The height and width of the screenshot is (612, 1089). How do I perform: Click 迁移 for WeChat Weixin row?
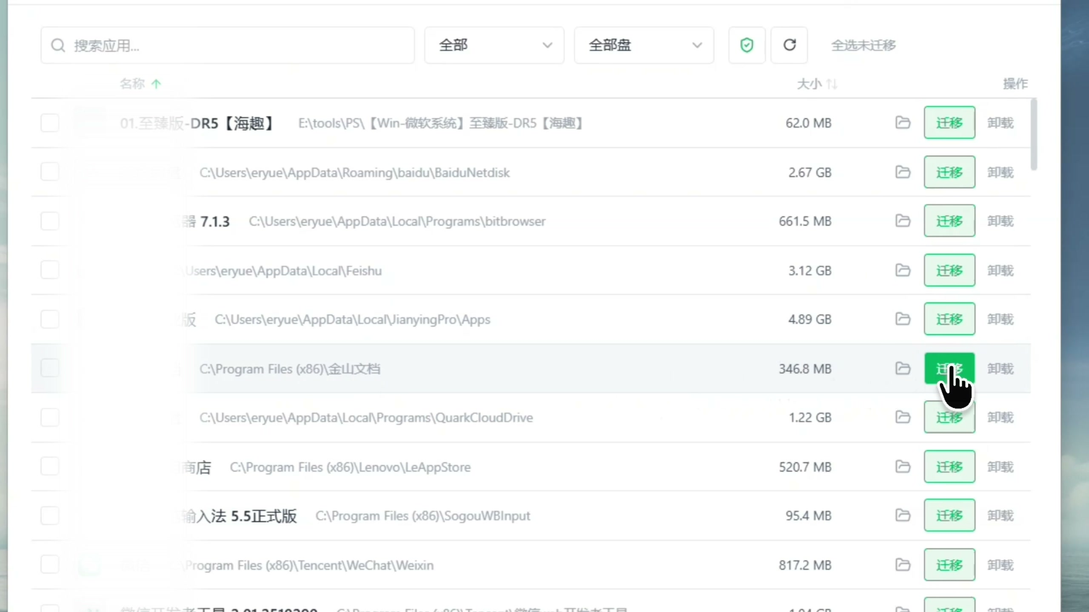click(949, 564)
